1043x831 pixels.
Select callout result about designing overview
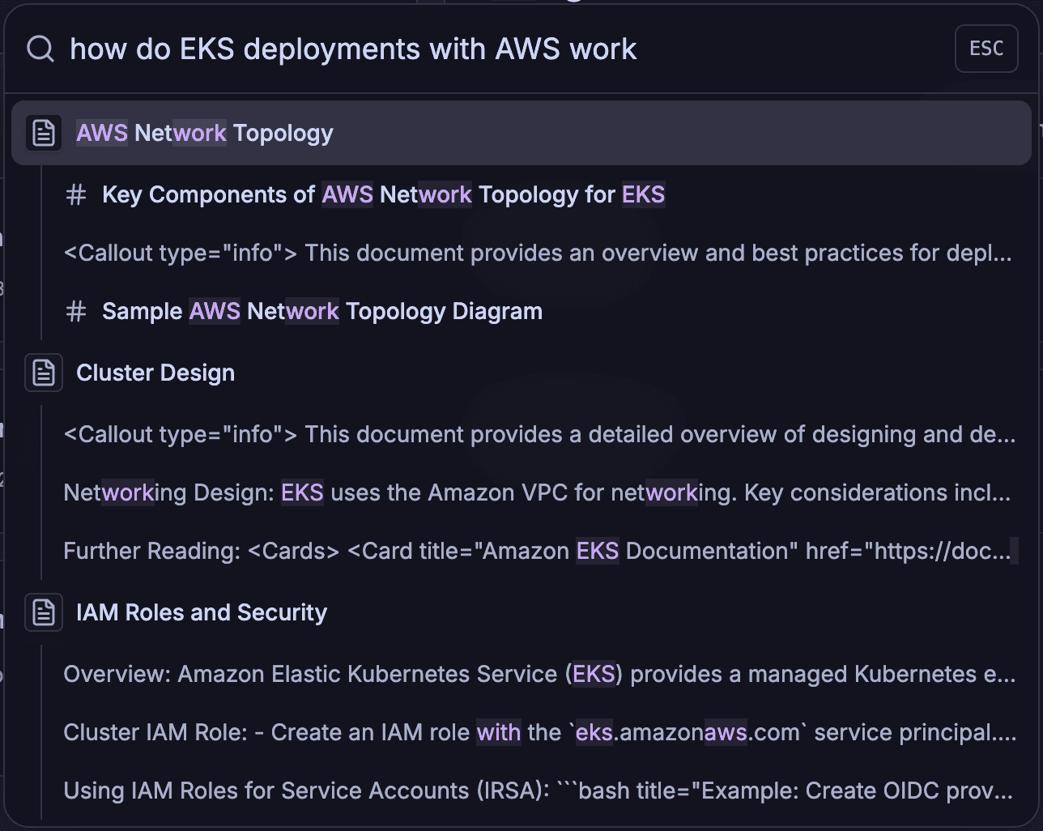click(539, 434)
